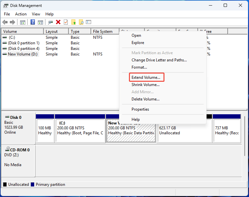The image size is (249, 197).
Task: Click the Disk 0 label panel
Action: click(x=18, y=128)
